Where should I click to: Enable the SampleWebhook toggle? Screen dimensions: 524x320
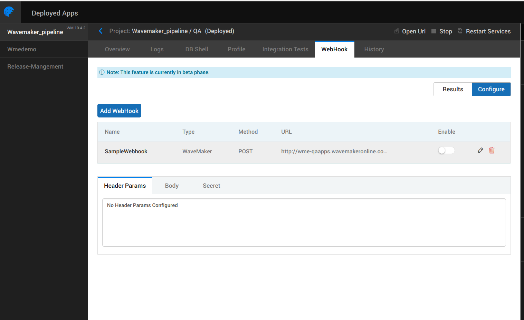[x=446, y=151]
